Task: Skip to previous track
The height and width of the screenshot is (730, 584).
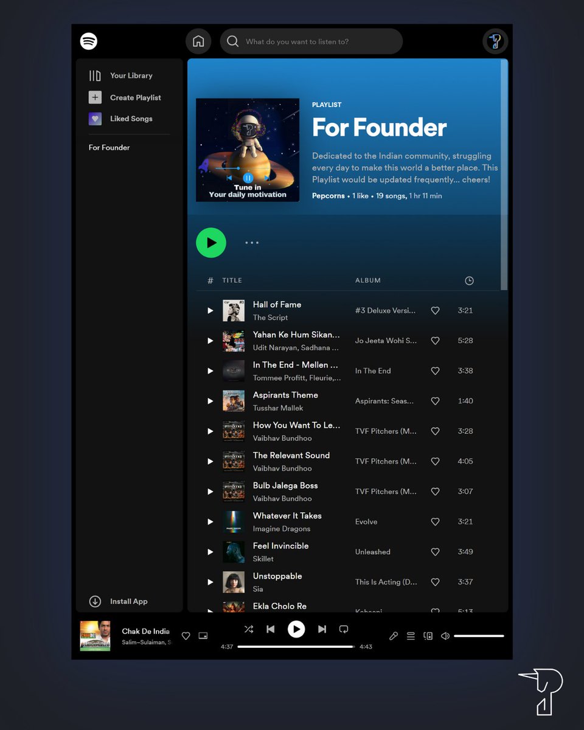Action: point(271,629)
